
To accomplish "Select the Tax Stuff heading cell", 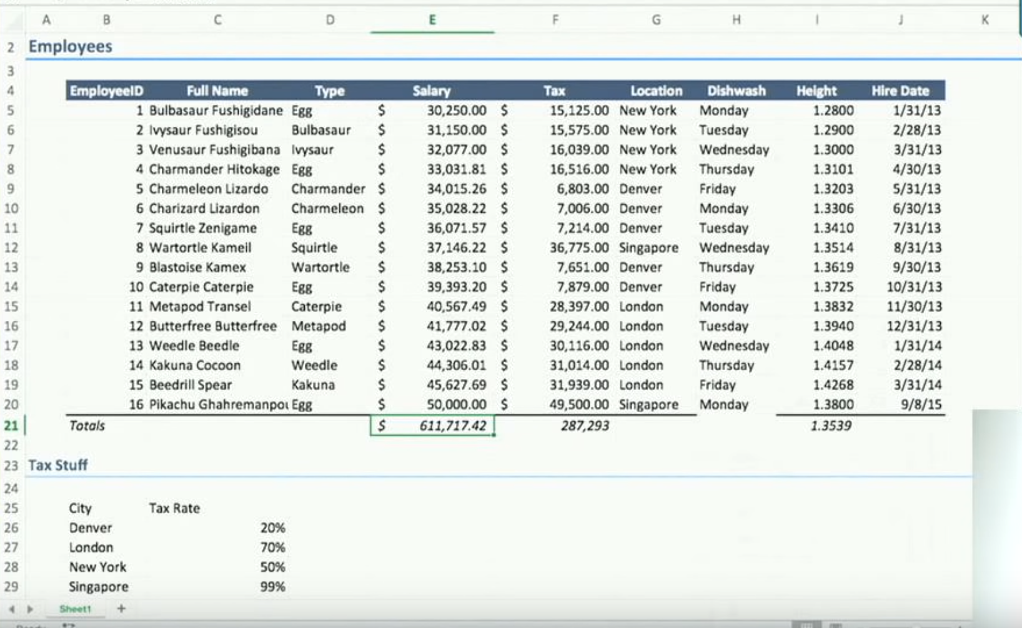I will tap(58, 465).
